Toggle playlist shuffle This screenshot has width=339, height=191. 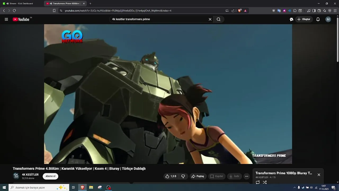[265, 182]
